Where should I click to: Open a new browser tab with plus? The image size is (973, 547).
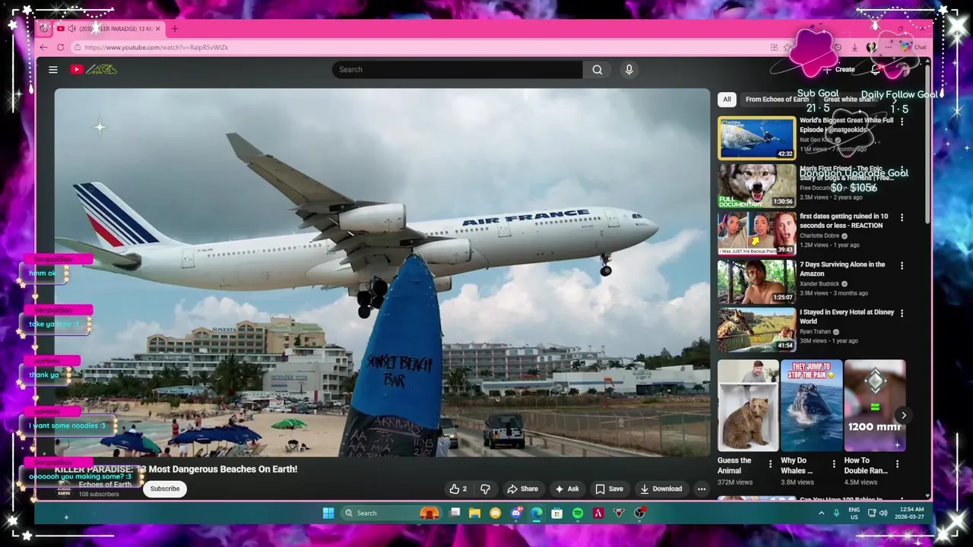[174, 29]
